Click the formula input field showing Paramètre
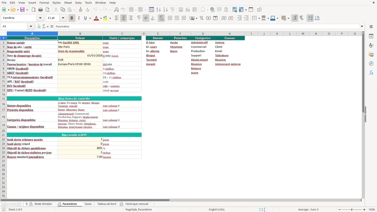This screenshot has width=377, height=212. 207,26
